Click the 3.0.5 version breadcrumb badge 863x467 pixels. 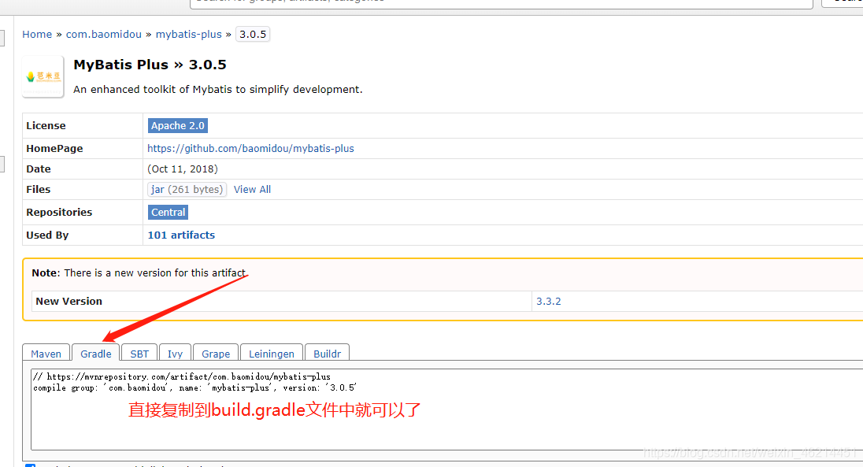[253, 34]
